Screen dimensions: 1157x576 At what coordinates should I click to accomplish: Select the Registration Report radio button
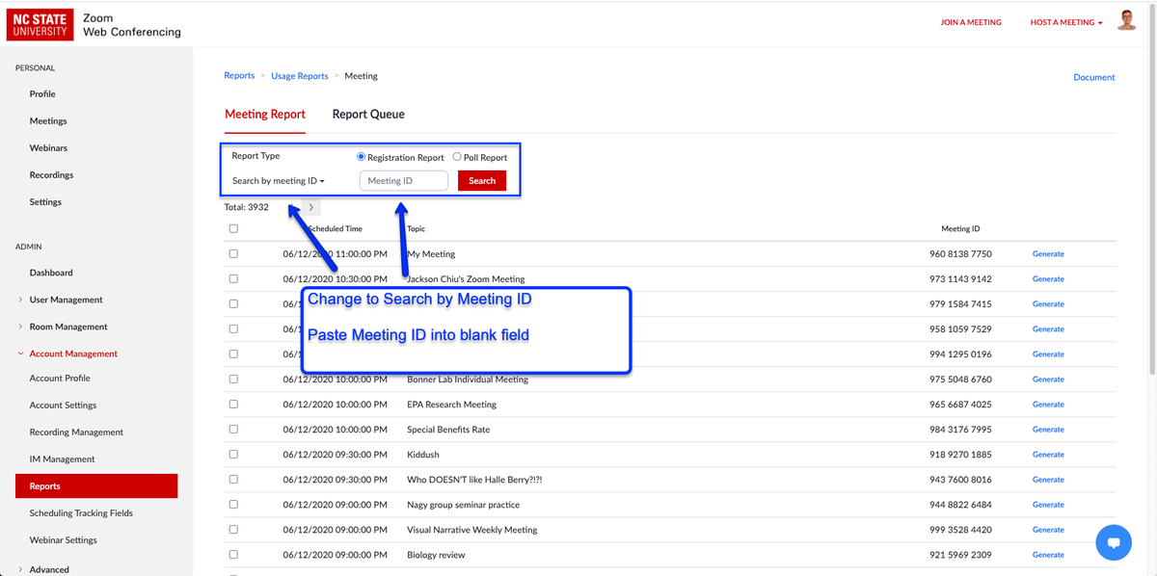coord(361,157)
